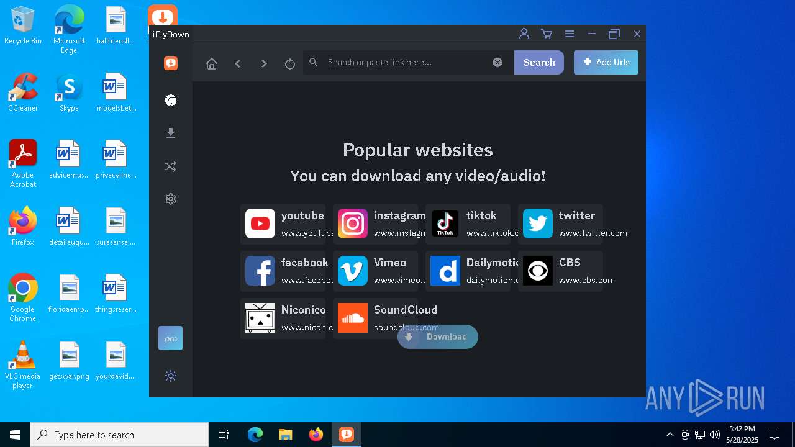Viewport: 795px width, 447px height.
Task: Open the shopping cart icon
Action: [x=547, y=34]
